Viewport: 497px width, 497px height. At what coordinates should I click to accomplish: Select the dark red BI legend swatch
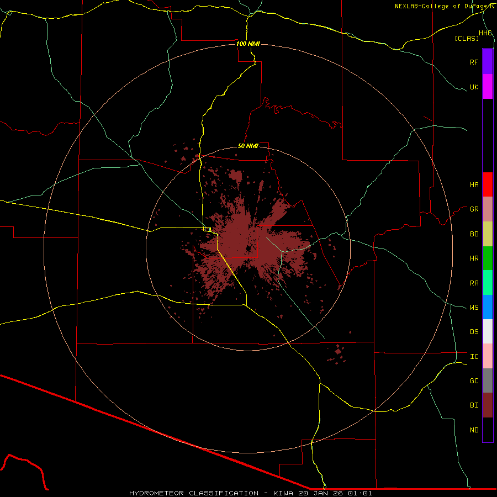point(488,405)
